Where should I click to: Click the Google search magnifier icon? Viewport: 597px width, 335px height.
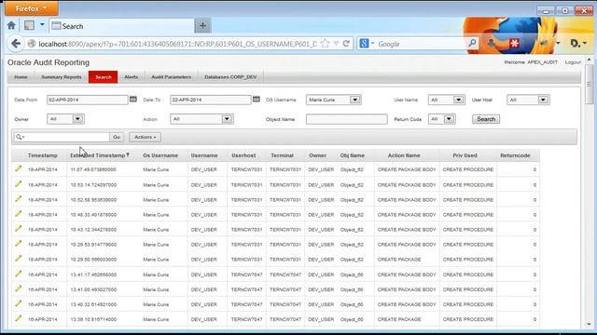pos(473,43)
